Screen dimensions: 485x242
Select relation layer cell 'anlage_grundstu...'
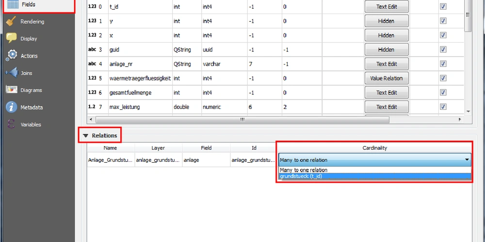159,160
